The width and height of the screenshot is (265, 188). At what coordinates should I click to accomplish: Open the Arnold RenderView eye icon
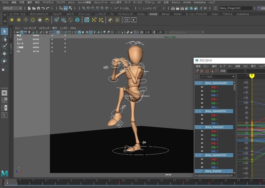pyautogui.click(x=127, y=20)
